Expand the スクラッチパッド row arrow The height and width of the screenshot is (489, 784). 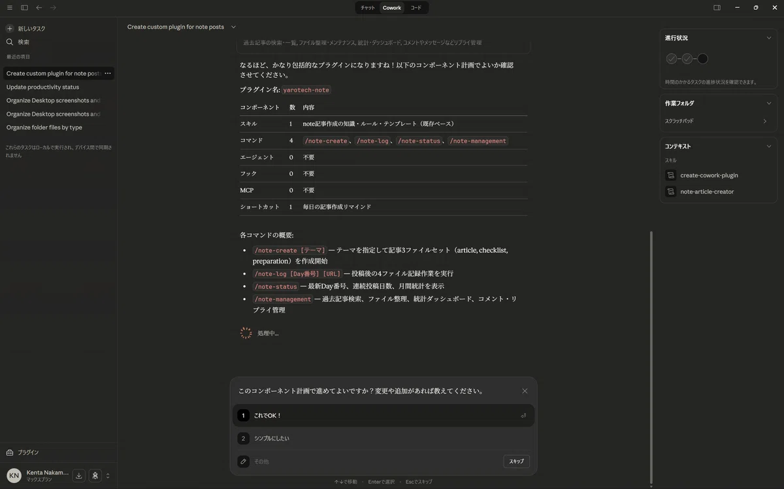(765, 121)
